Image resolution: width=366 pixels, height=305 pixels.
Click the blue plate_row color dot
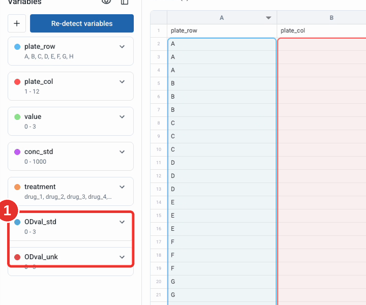click(17, 47)
